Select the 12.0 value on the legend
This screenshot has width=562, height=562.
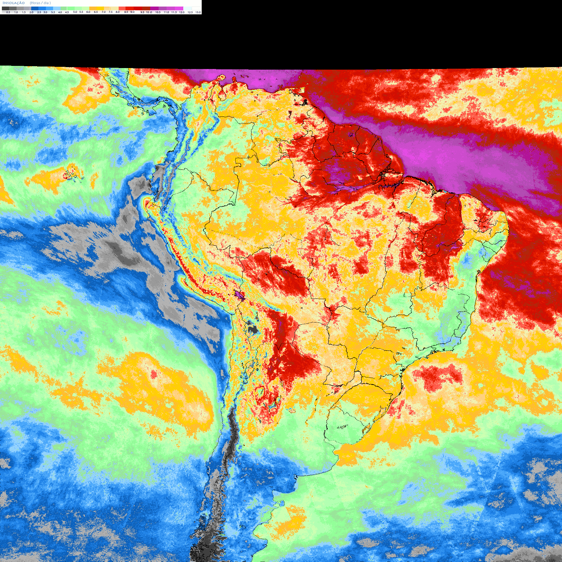(x=182, y=12)
